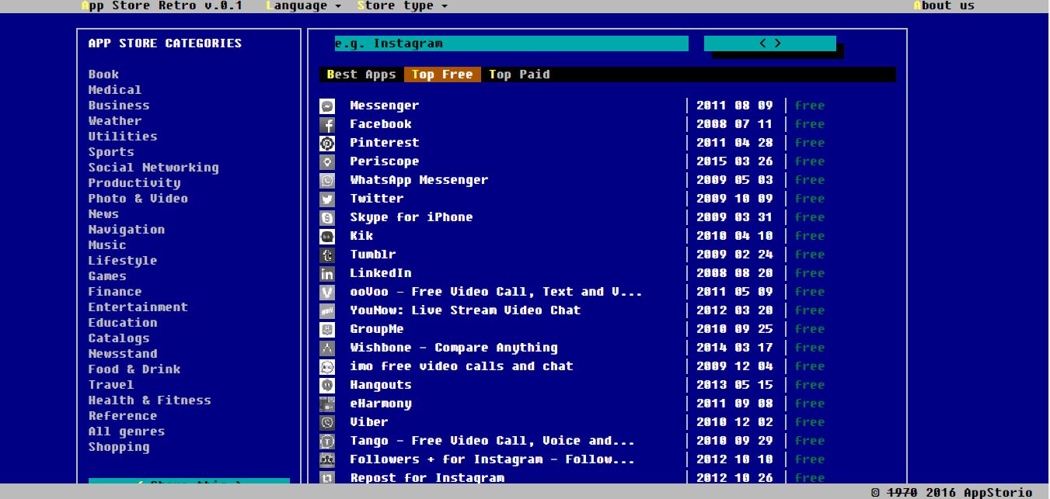
Task: Open the Messenger app entry title
Action: 385,106
